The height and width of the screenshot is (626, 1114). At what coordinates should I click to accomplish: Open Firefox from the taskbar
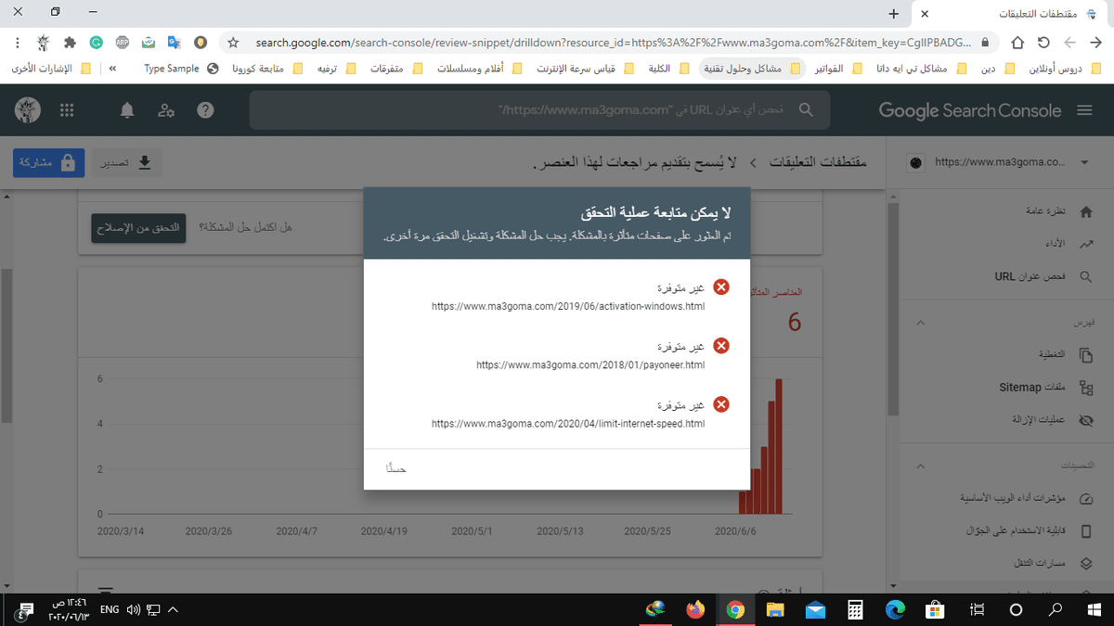click(x=695, y=609)
